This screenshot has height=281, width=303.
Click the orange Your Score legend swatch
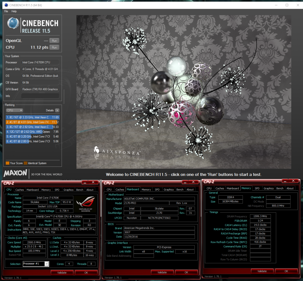8,163
